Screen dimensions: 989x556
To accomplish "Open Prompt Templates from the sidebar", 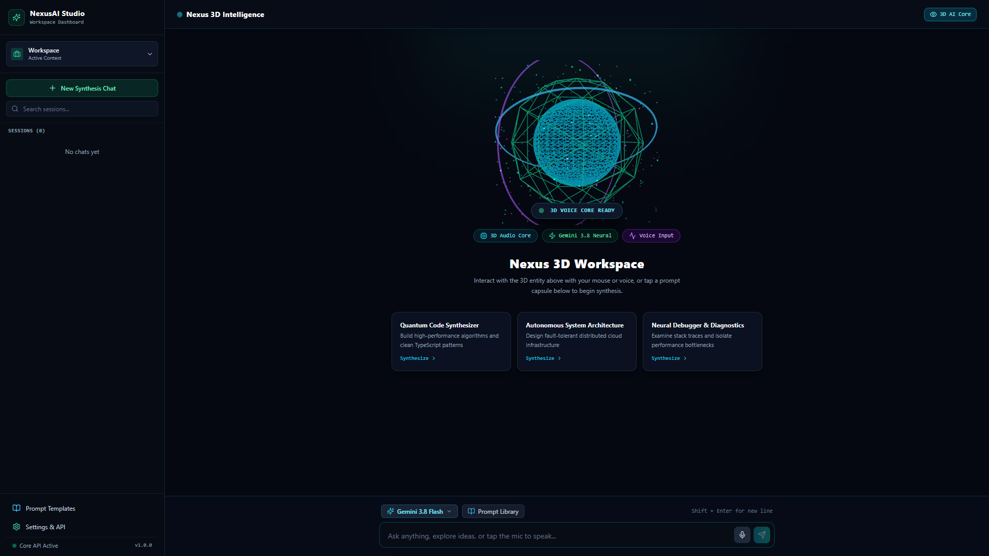I will pos(82,509).
